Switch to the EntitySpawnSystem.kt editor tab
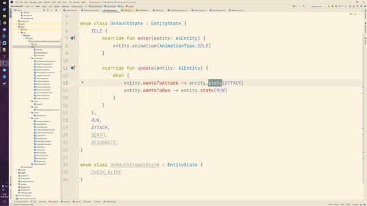The height and width of the screenshot is (206, 367). [178, 10]
